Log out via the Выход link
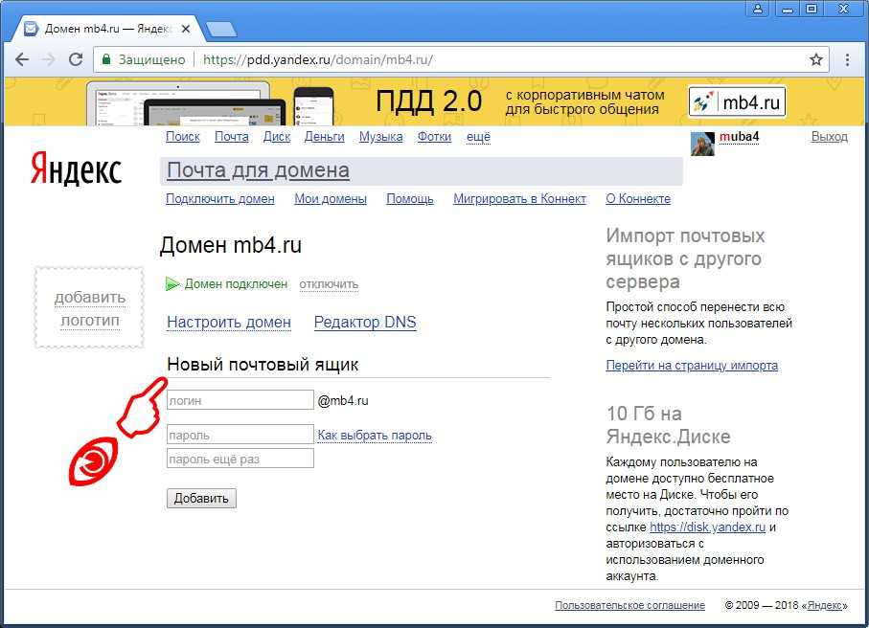 tap(829, 137)
